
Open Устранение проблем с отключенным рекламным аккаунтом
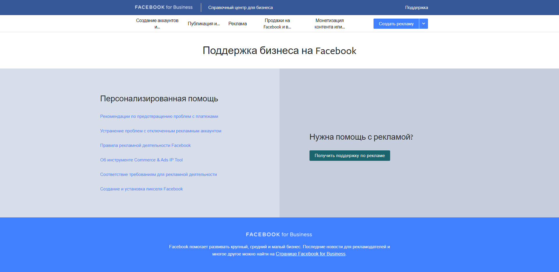pos(161,131)
